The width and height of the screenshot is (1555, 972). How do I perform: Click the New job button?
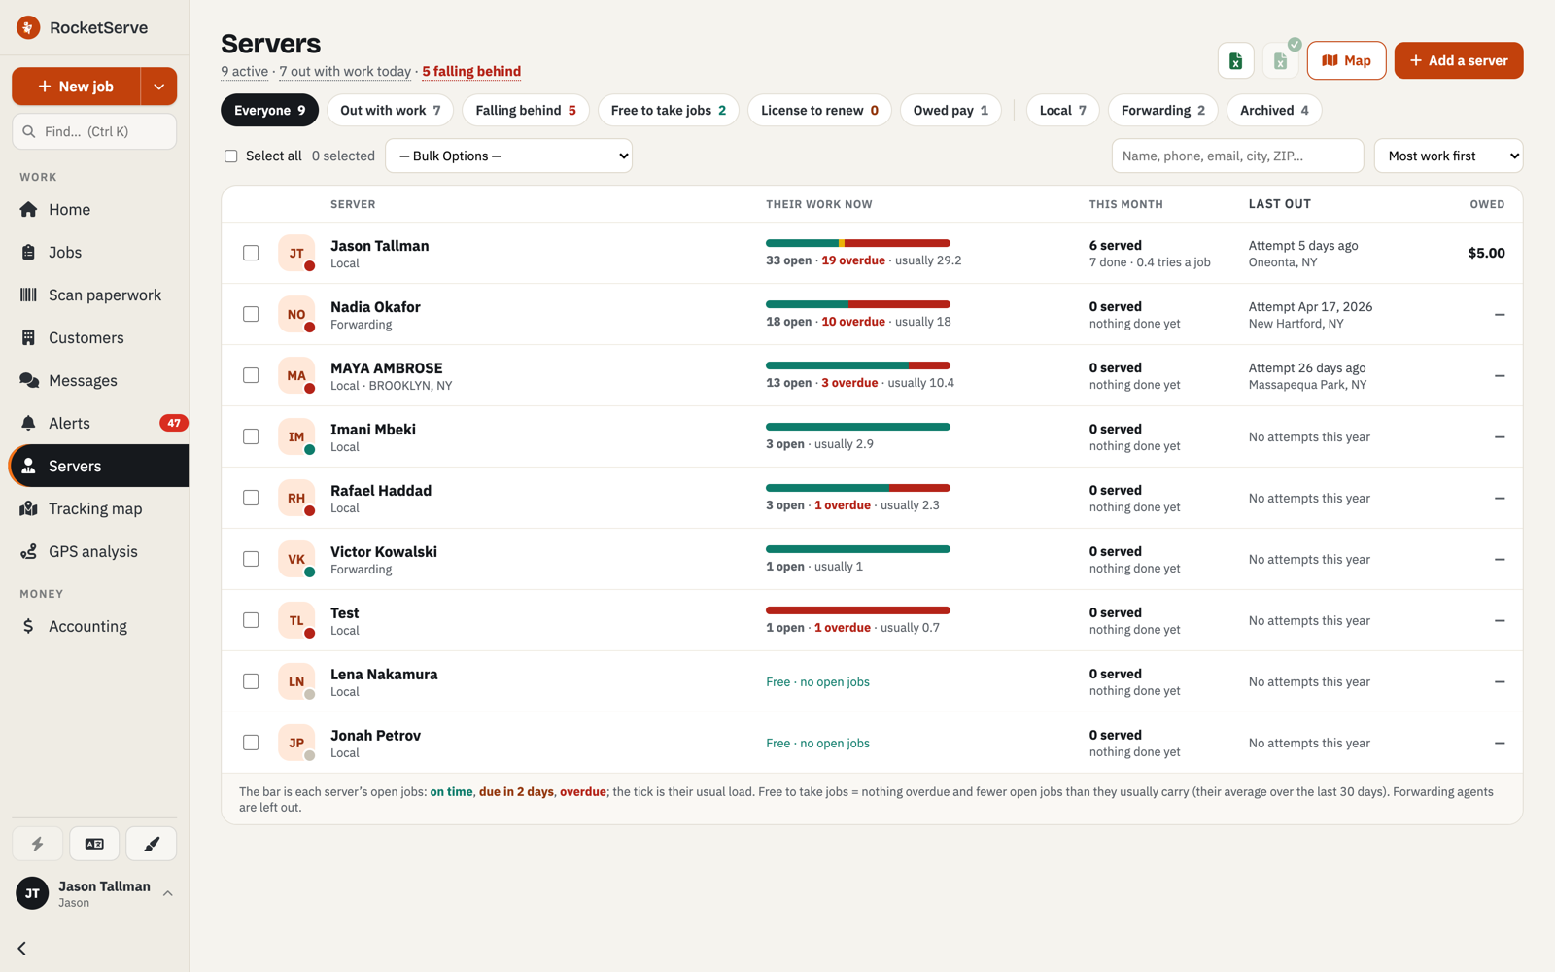coord(76,87)
